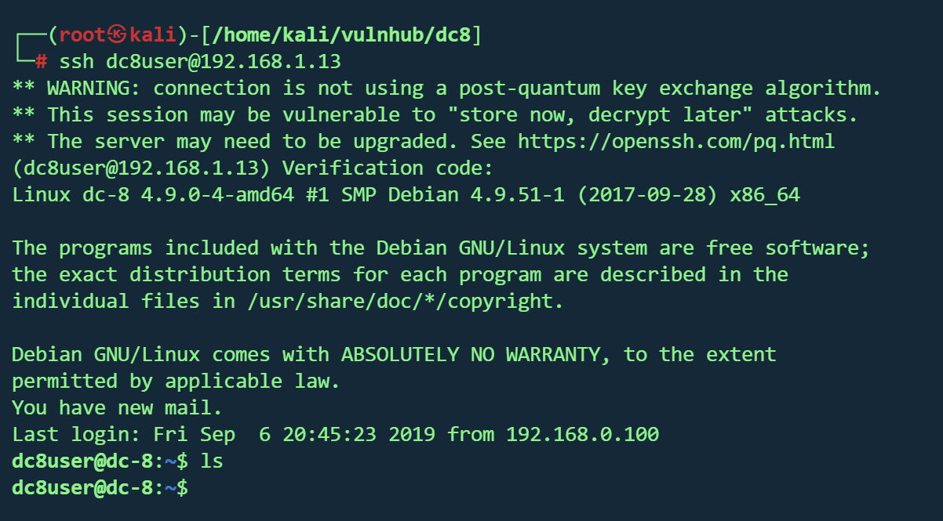Click the red root username in the prompt

point(82,35)
